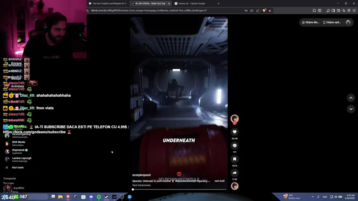Open the comments bubble showing 171
The height and width of the screenshot is (201, 358).
[x=235, y=145]
